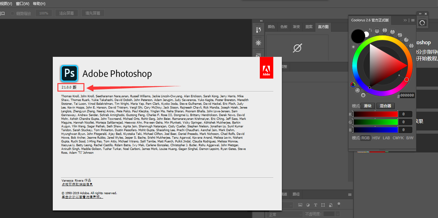Click the R channel value field
This screenshot has height=218, width=438.
pyautogui.click(x=405, y=114)
